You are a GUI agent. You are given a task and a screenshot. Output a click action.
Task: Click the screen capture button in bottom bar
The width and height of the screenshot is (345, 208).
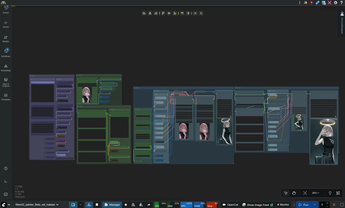click(73, 205)
